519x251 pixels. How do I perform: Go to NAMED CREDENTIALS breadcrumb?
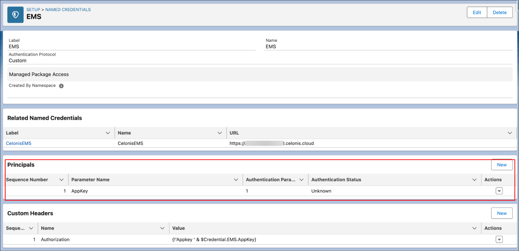pos(68,10)
